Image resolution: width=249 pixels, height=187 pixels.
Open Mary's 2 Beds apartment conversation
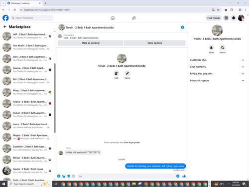pos(27,92)
